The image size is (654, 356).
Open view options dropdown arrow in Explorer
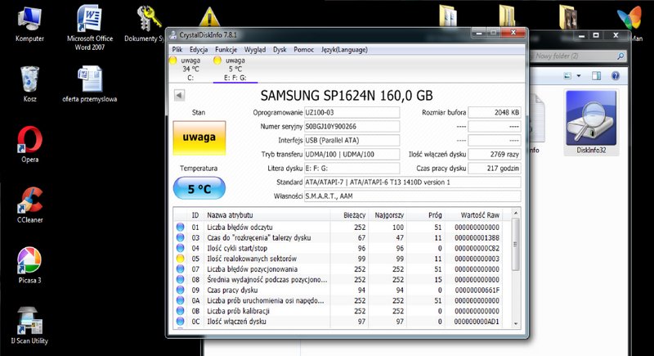tap(579, 75)
